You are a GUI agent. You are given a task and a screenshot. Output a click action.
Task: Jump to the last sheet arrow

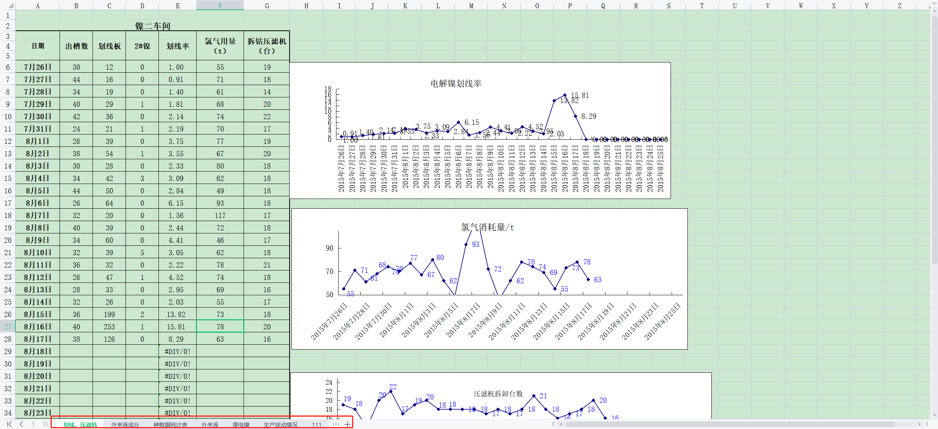[x=46, y=424]
